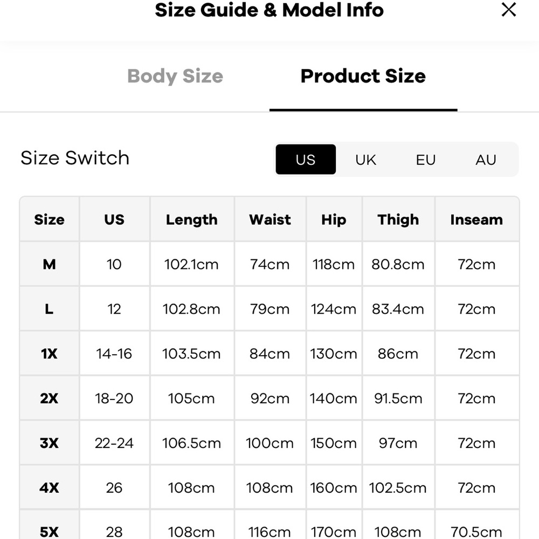The image size is (539, 539).
Task: Click the Size Switch label
Action: (75, 158)
